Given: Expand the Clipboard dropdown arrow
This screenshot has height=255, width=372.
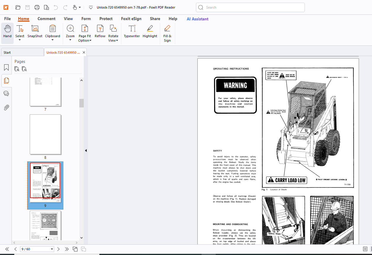Looking at the screenshot, I should (x=53, y=40).
